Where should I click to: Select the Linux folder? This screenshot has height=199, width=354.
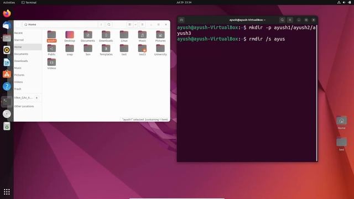tap(124, 36)
